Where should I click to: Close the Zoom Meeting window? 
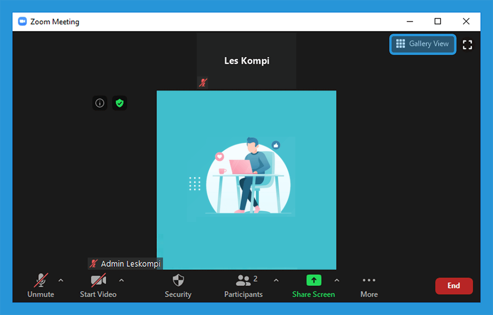[466, 21]
